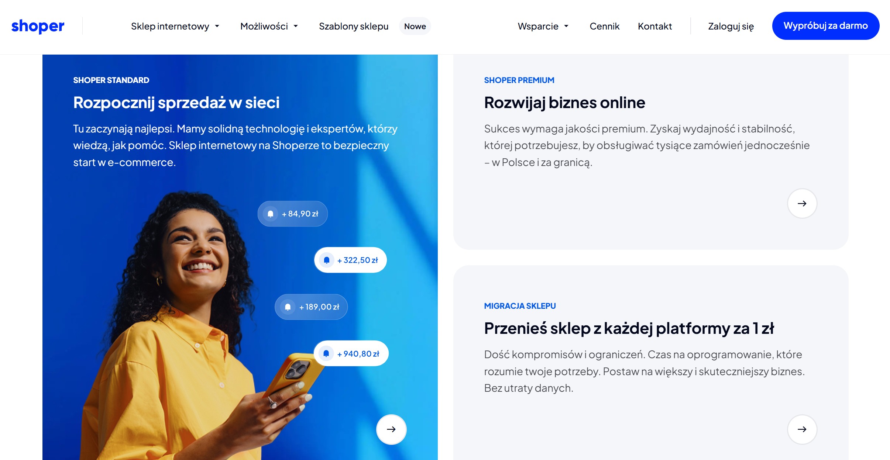This screenshot has height=460, width=890.
Task: Expand the Możliwości dropdown menu
Action: coord(269,26)
